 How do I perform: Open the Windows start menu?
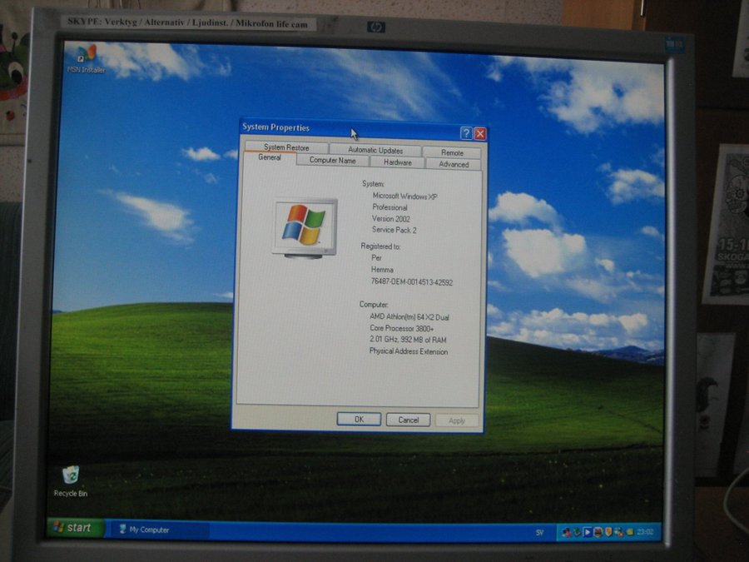coord(75,528)
